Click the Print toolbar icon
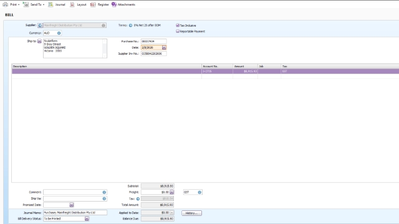 click(x=6, y=4)
